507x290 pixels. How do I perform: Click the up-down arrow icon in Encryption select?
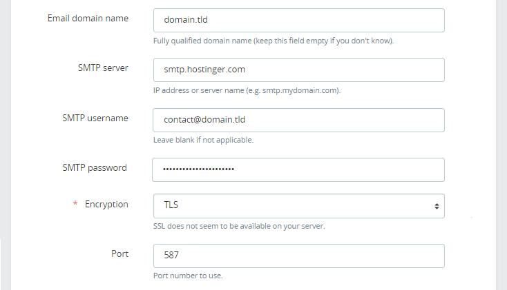coord(436,206)
